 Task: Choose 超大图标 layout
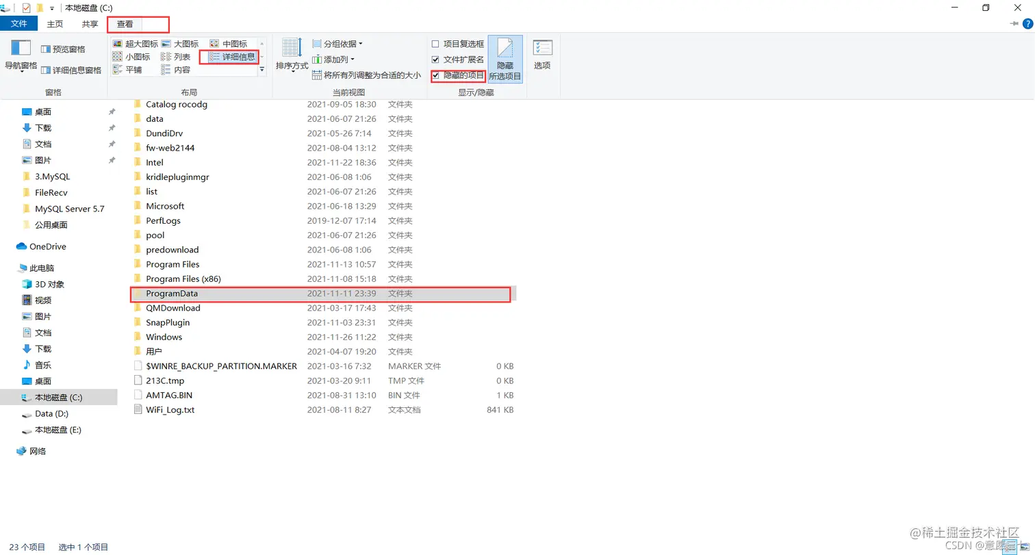(135, 44)
